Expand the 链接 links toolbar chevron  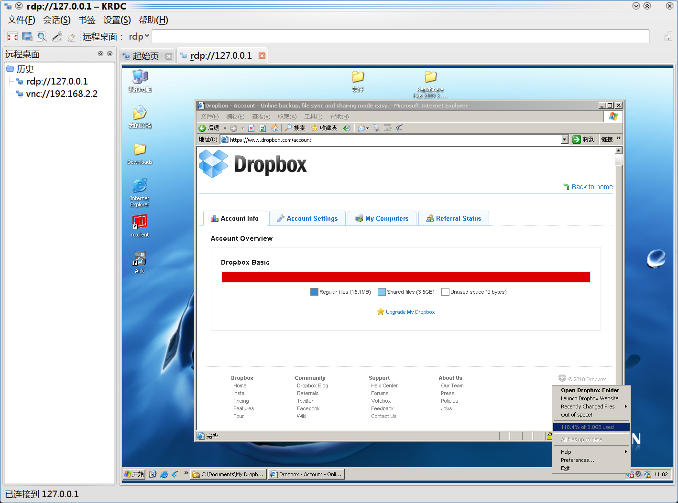(618, 139)
